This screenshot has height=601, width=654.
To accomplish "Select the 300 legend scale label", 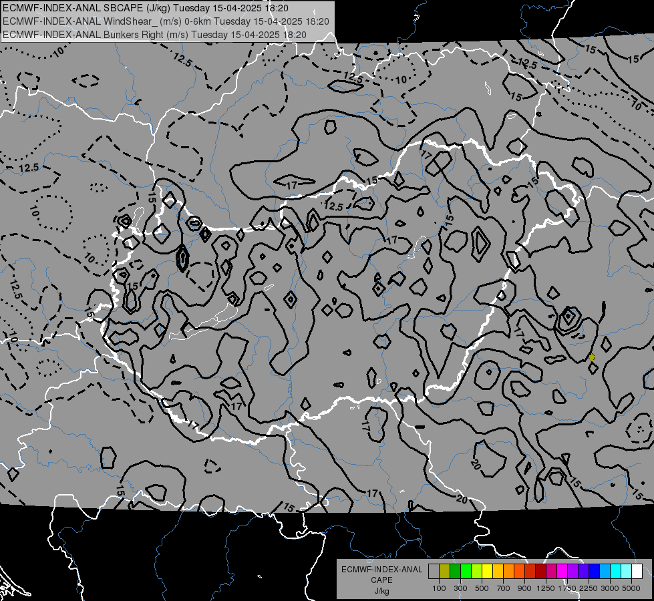I will pyautogui.click(x=460, y=588).
